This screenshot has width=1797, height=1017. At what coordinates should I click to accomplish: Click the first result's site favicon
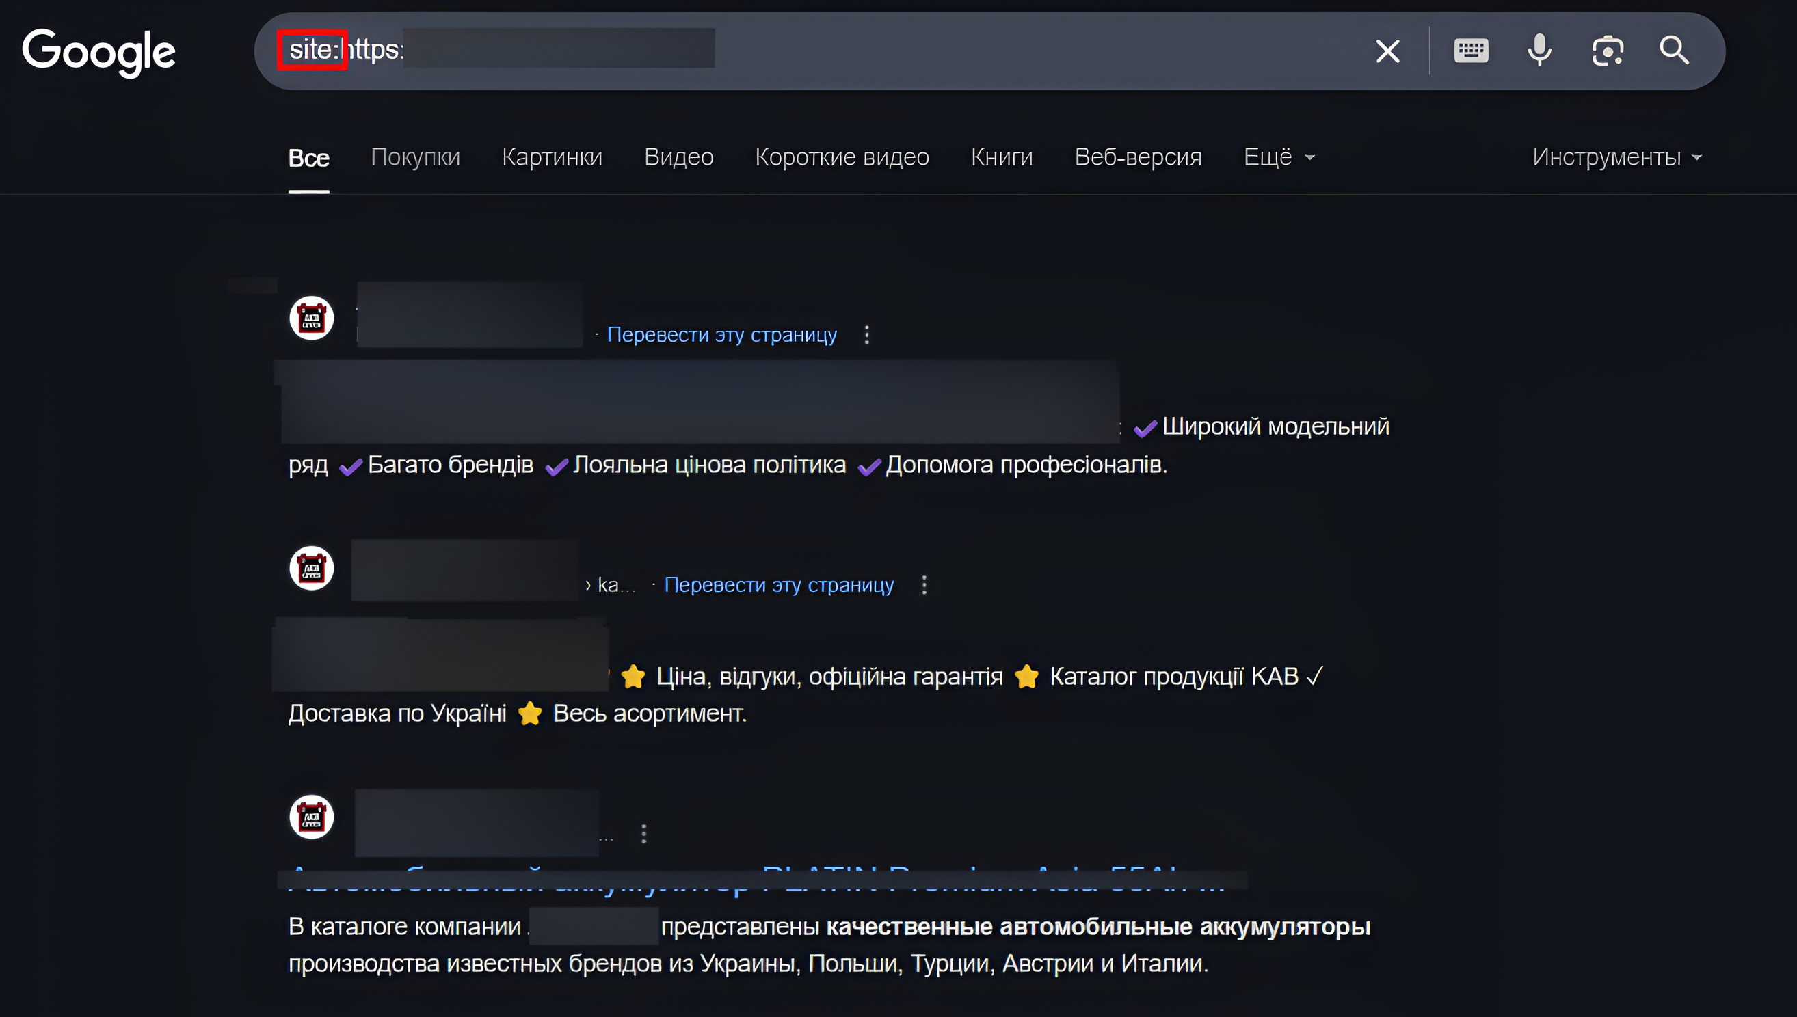click(312, 318)
